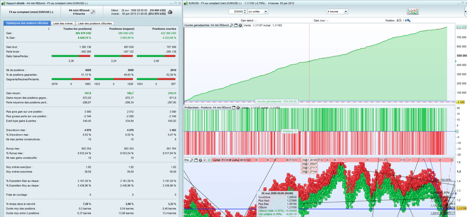470x217 pixels.
Task: Click EURUSD chart window title candlestick icon
Action: 186,3
